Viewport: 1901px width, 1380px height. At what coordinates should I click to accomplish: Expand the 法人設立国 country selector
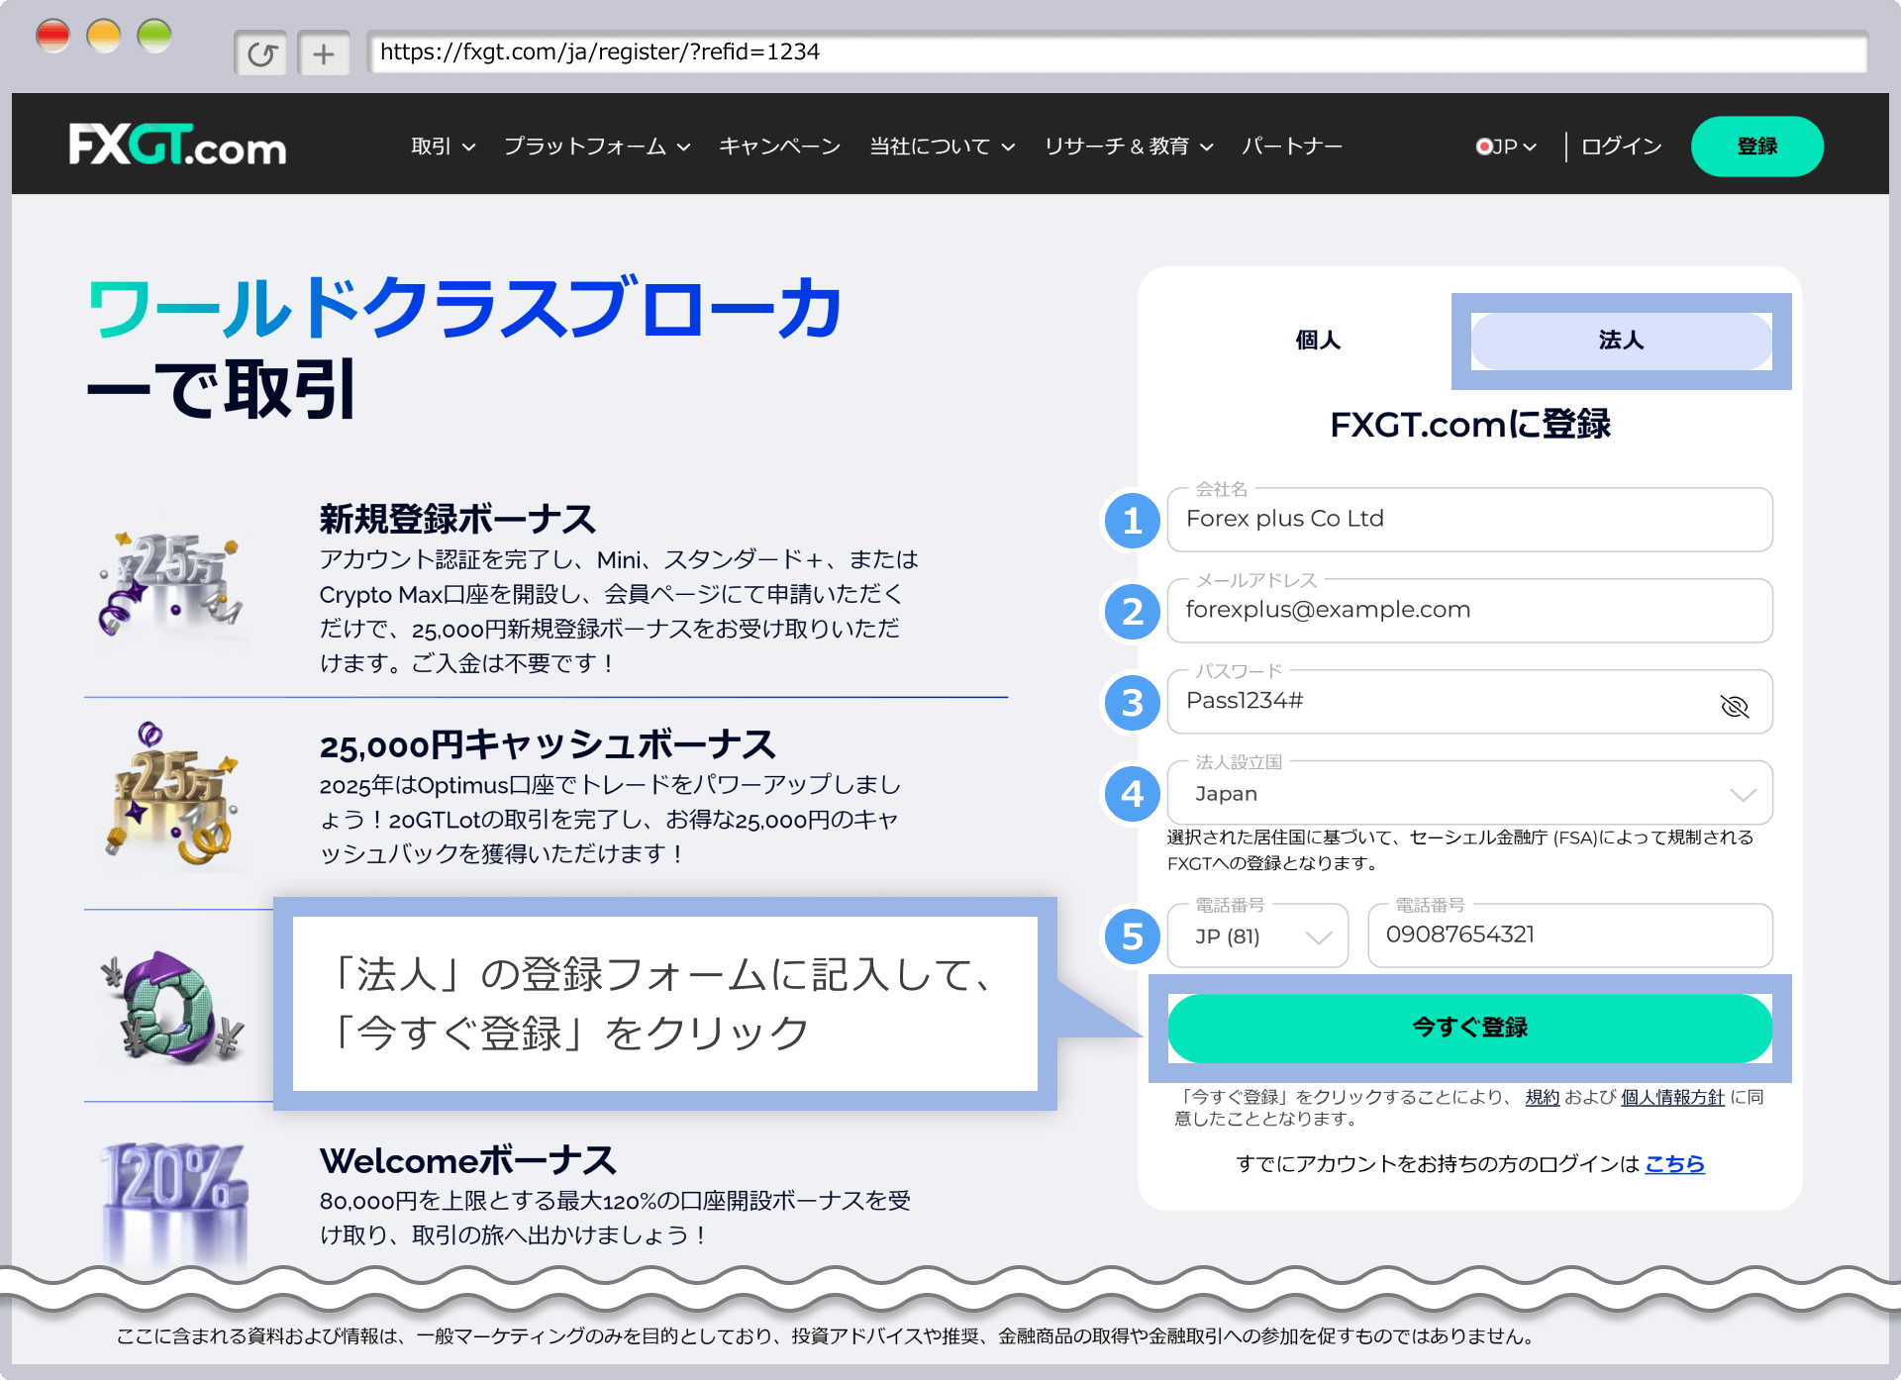[x=1742, y=793]
